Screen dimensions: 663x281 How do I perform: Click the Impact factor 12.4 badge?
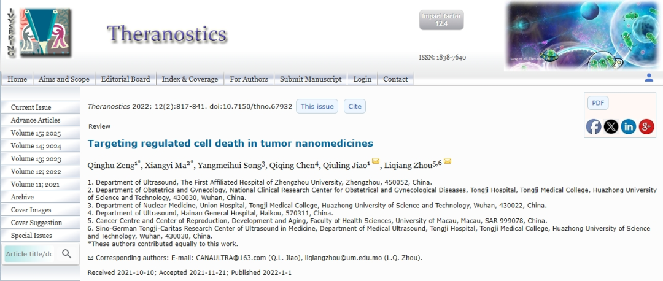(441, 20)
